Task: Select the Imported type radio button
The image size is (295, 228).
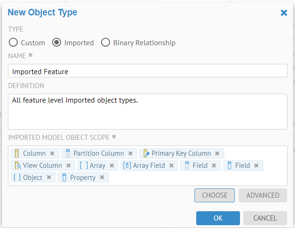Action: 57,42
